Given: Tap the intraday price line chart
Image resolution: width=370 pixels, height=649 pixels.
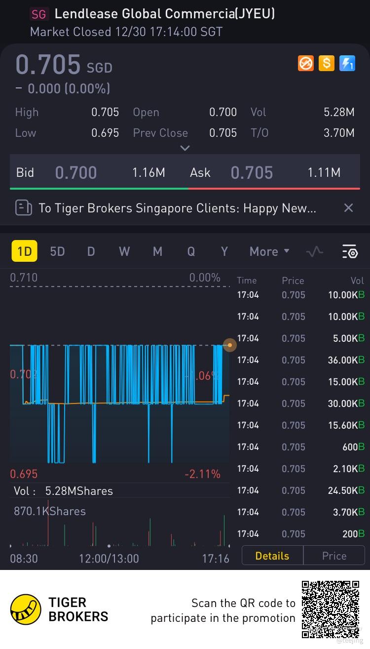Looking at the screenshot, I should [119, 403].
